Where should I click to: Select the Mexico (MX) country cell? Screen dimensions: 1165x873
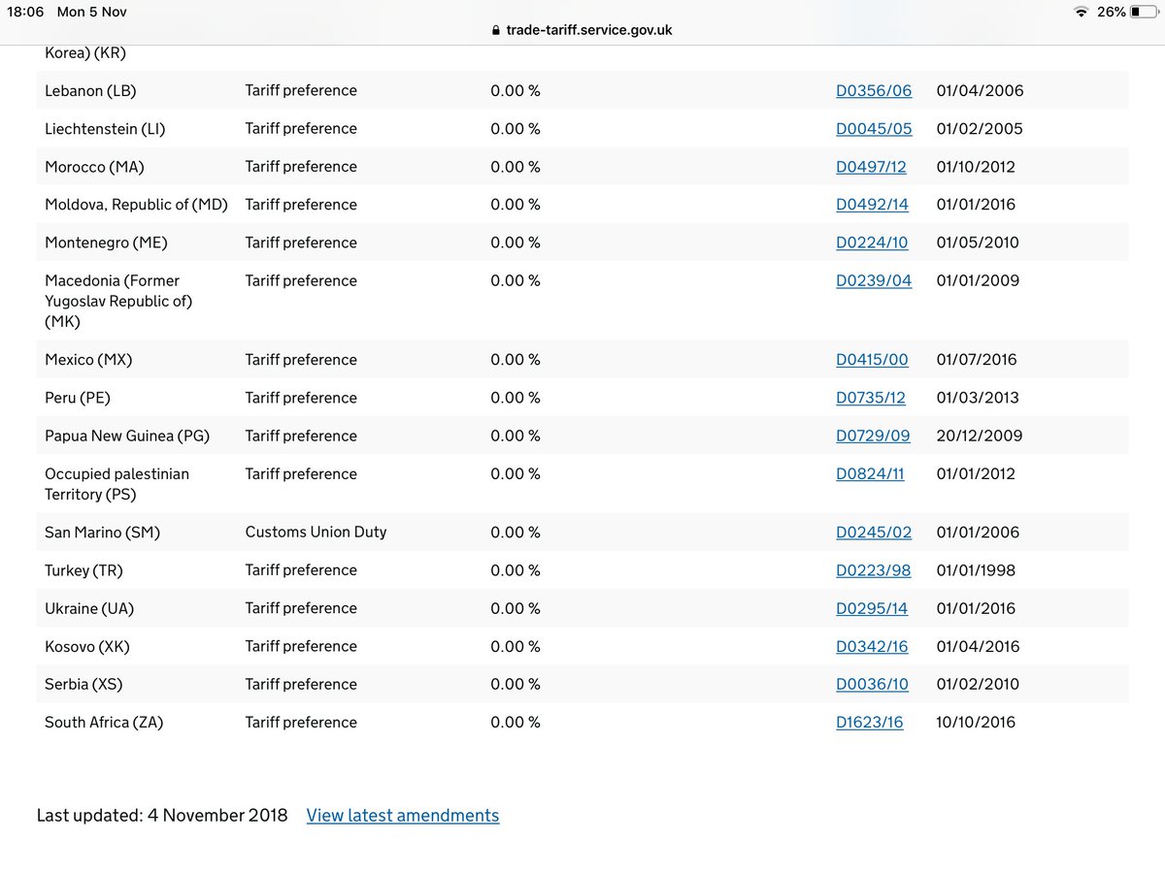coord(88,359)
